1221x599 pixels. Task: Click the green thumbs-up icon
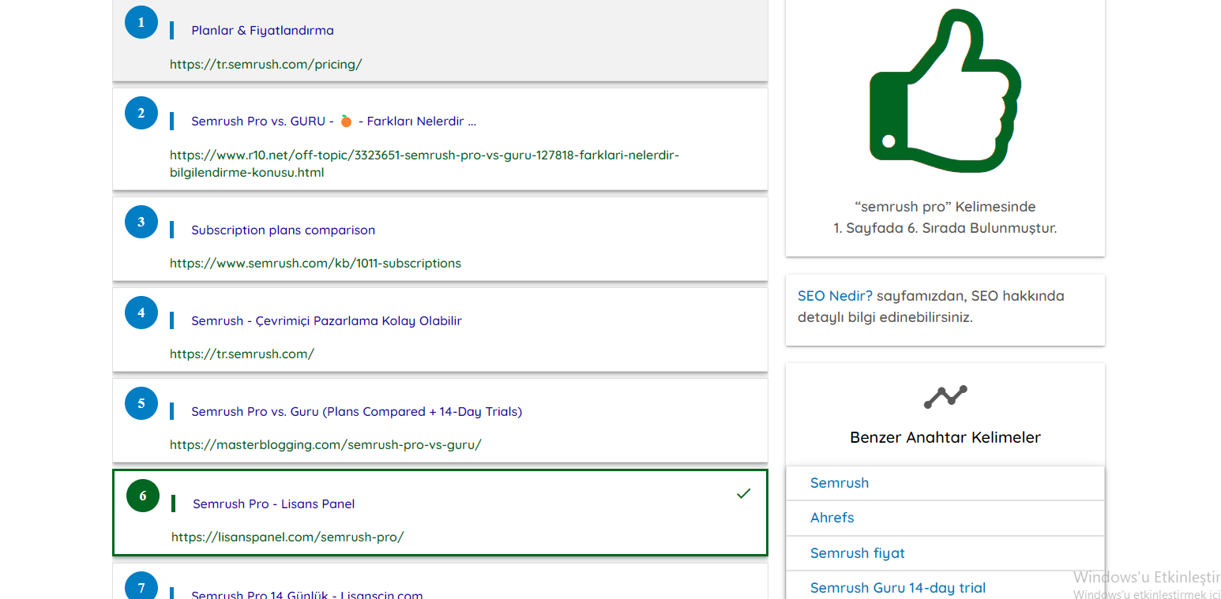click(x=945, y=92)
